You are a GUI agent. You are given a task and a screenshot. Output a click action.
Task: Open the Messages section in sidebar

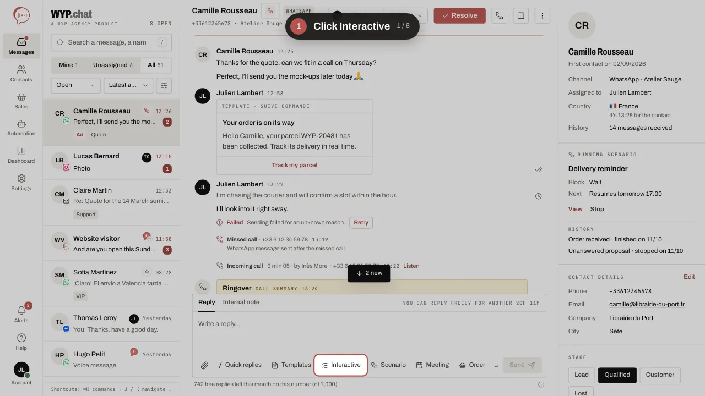point(21,46)
